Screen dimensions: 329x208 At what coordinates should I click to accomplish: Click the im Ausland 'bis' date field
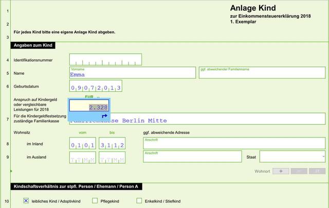pos(112,159)
